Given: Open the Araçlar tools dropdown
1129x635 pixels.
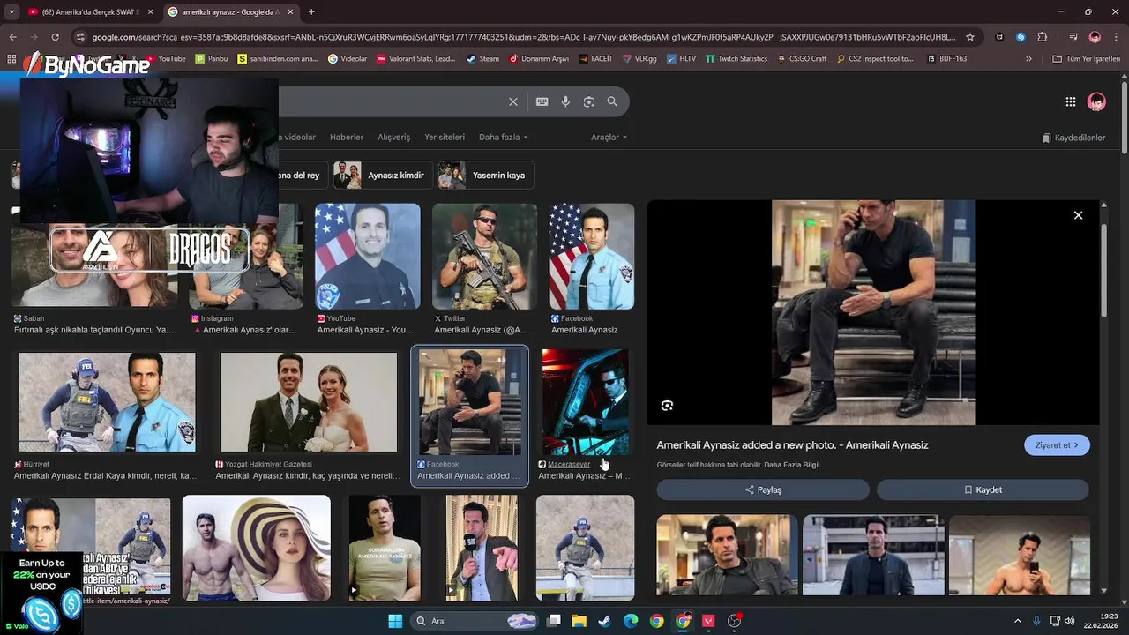Looking at the screenshot, I should [609, 138].
